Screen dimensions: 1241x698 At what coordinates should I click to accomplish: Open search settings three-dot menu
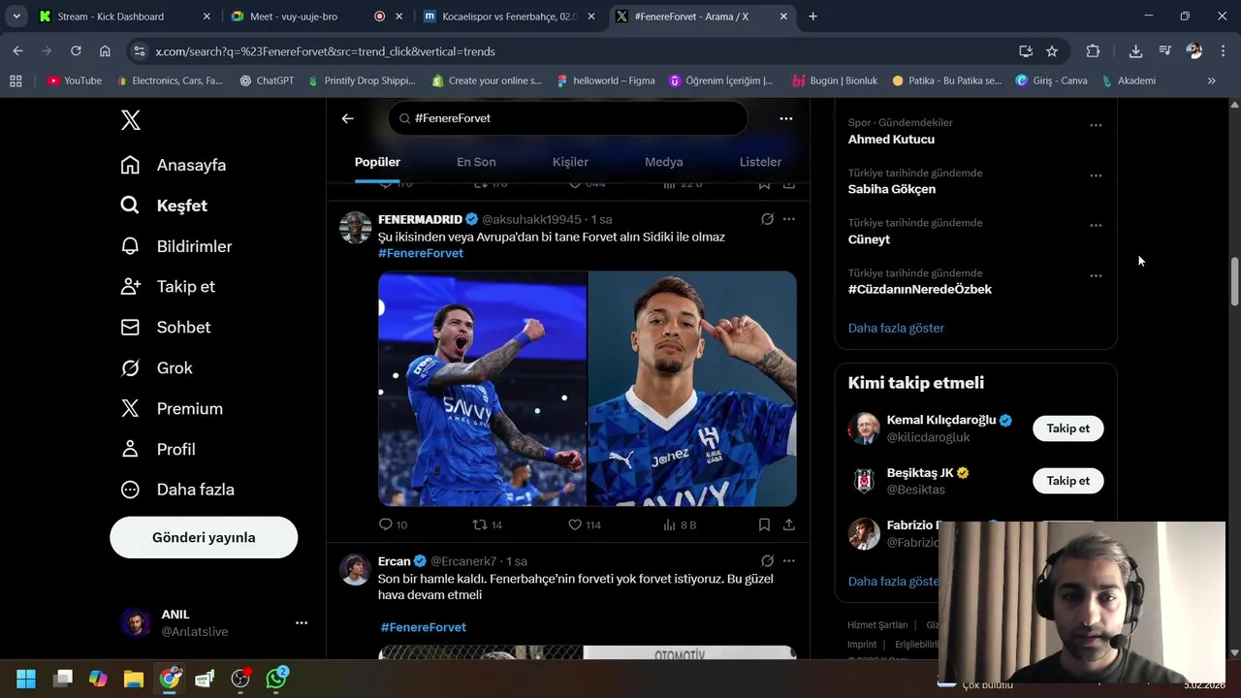786,118
